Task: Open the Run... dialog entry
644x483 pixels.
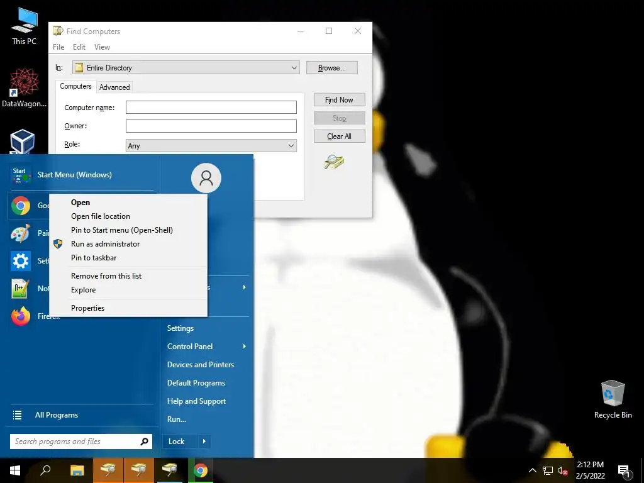Action: point(177,419)
